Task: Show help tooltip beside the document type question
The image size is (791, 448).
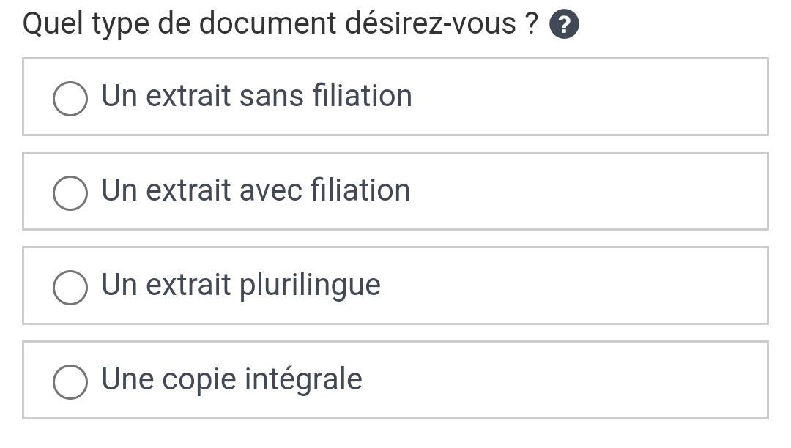Action: tap(564, 24)
